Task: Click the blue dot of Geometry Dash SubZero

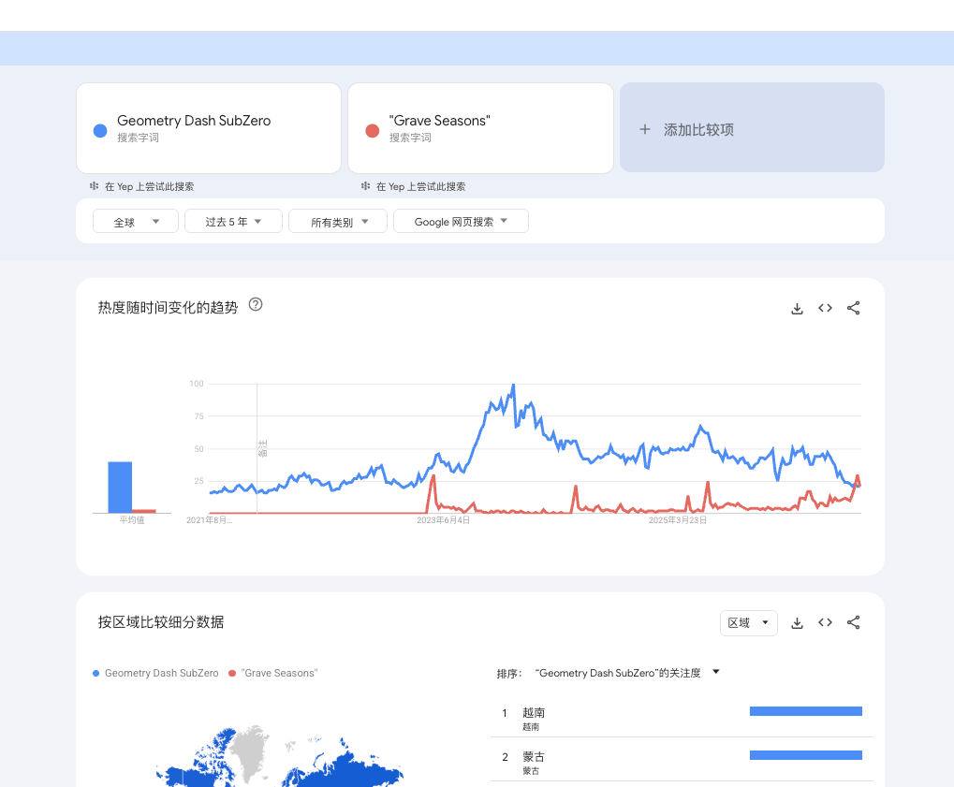Action: (100, 131)
